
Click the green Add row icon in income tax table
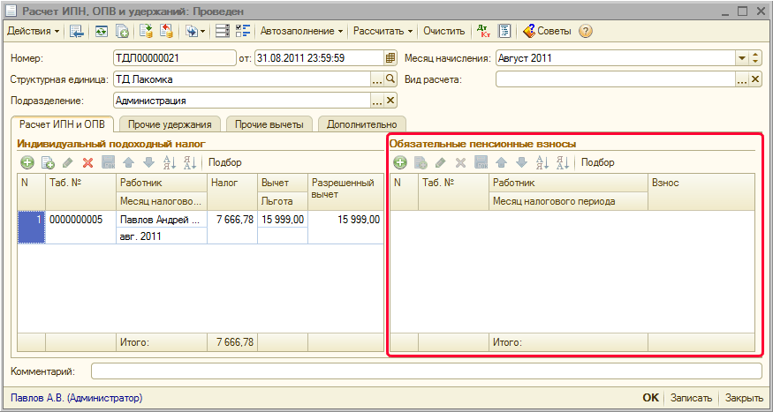pos(27,162)
